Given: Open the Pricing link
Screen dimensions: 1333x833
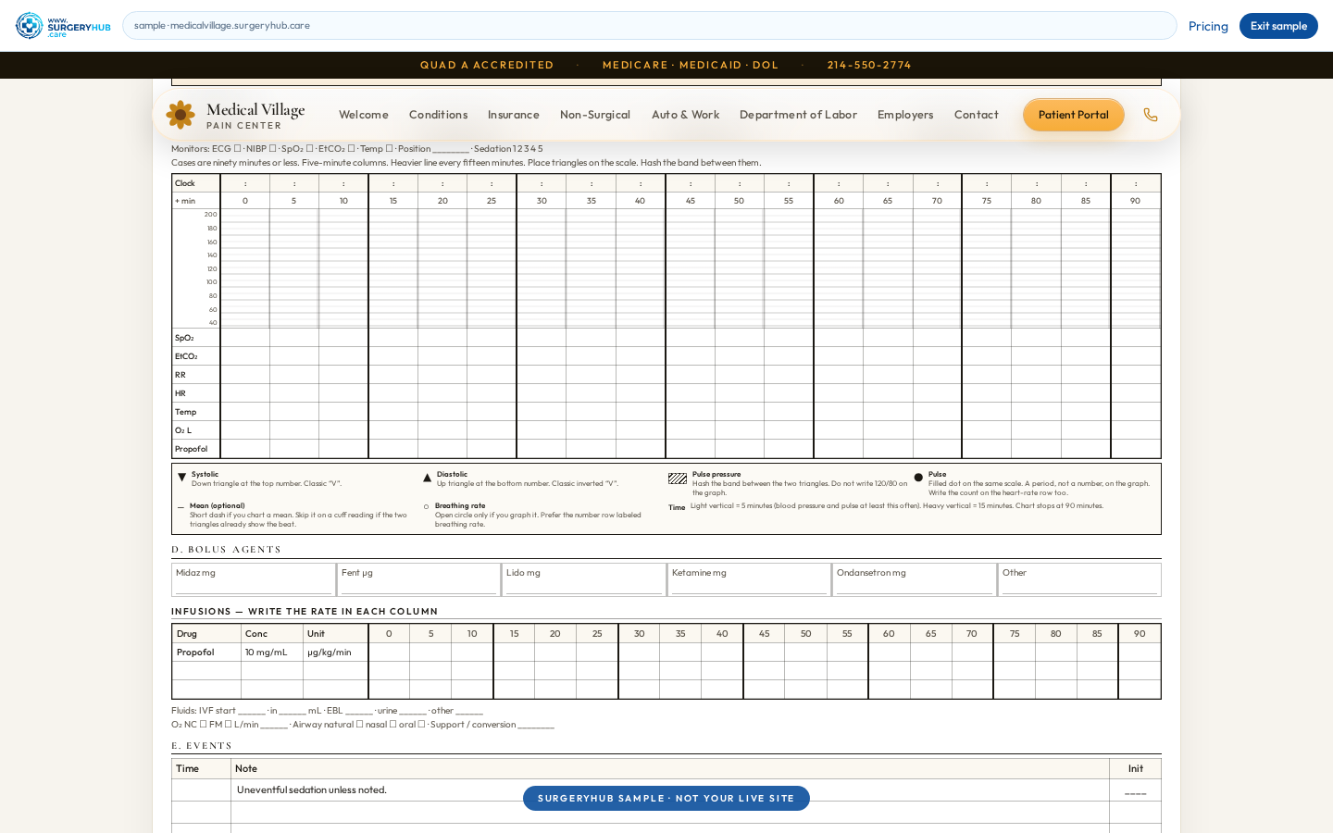Looking at the screenshot, I should click(1208, 26).
